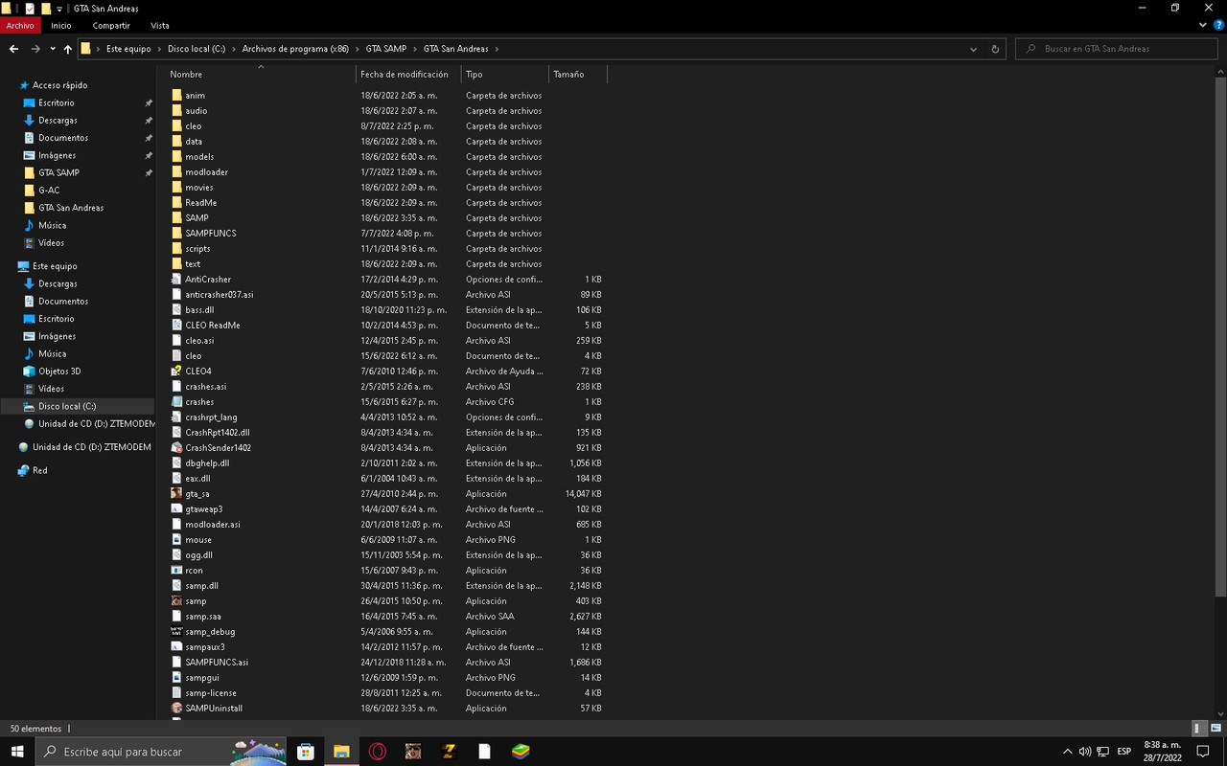The height and width of the screenshot is (766, 1227).
Task: Open the recent locations dropdown arrow
Action: pyautogui.click(x=52, y=49)
